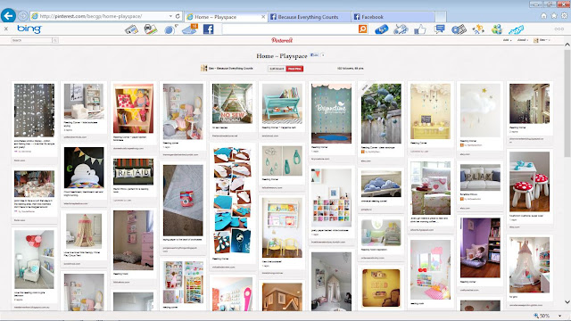The height and width of the screenshot is (321, 571).
Task: Expand the Add menu on Pinterest header
Action: click(x=508, y=40)
